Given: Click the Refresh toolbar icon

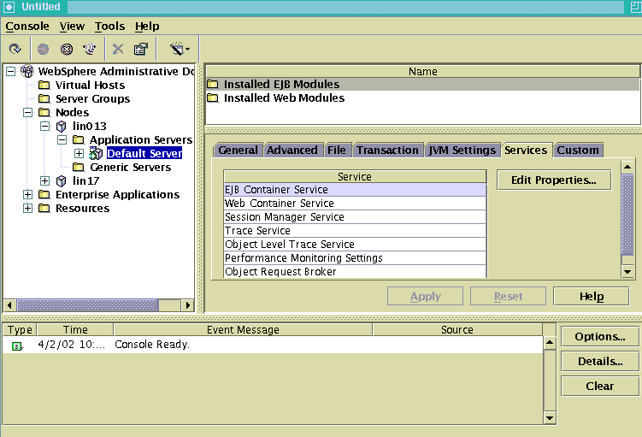Looking at the screenshot, I should 15,49.
